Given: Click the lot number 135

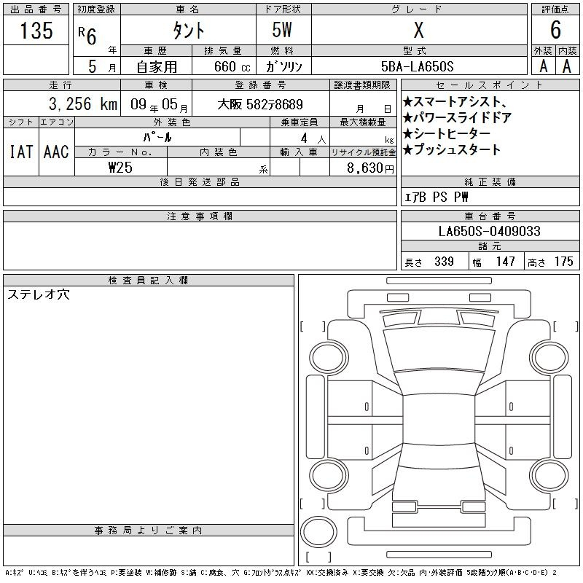Looking at the screenshot, I should (x=36, y=31).
